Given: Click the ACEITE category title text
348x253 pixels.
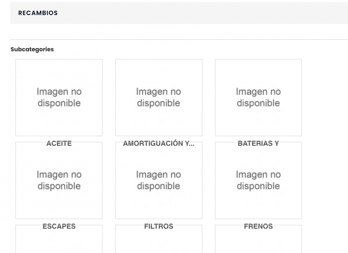Looking at the screenshot, I should (x=59, y=143).
